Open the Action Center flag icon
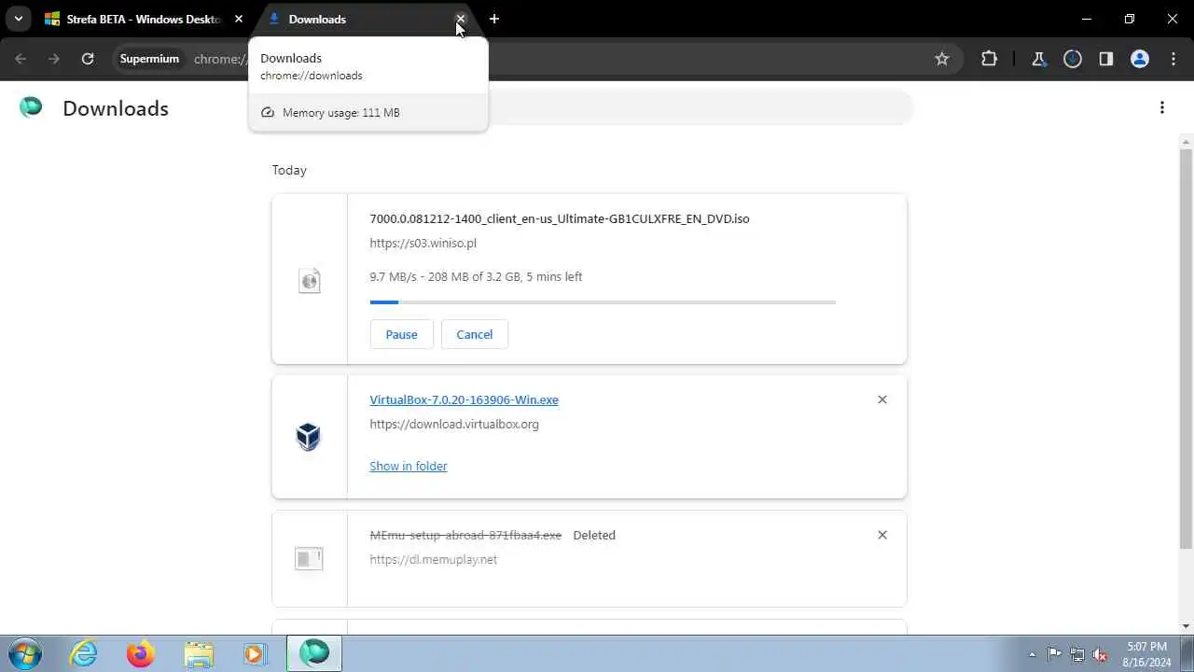 click(x=1054, y=654)
